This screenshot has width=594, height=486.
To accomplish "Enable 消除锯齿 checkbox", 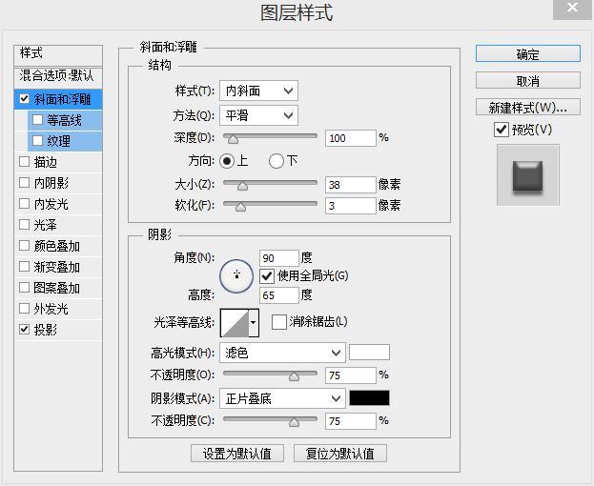I will tap(278, 322).
